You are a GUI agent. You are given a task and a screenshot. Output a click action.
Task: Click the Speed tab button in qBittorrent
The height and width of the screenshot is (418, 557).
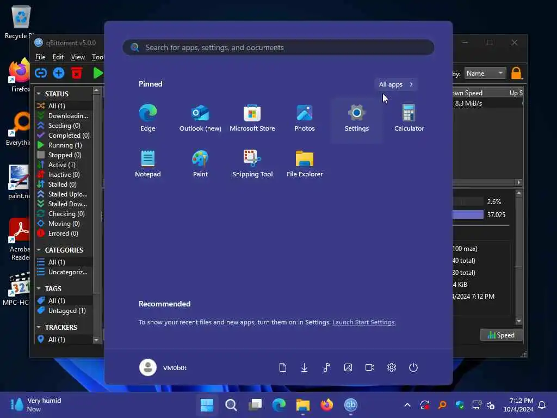pos(501,335)
